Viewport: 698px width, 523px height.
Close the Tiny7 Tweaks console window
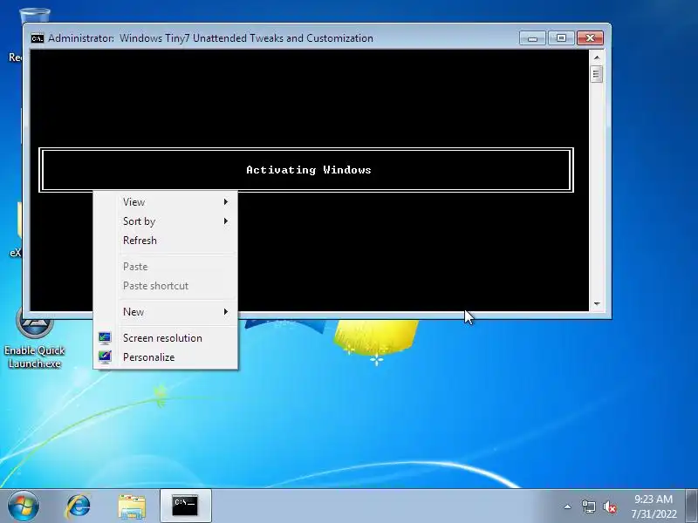click(x=590, y=38)
